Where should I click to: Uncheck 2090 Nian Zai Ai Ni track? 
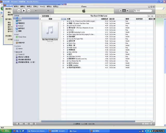point(68,57)
